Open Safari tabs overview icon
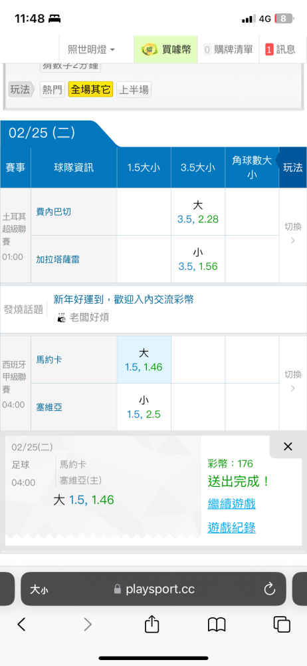 coord(282,625)
